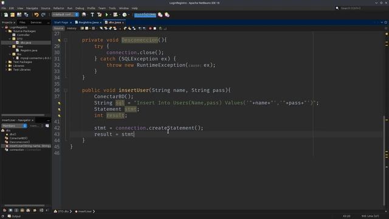Viewport: 389px width, 219px height.
Task: Open the Source menu
Action: coord(46,8)
